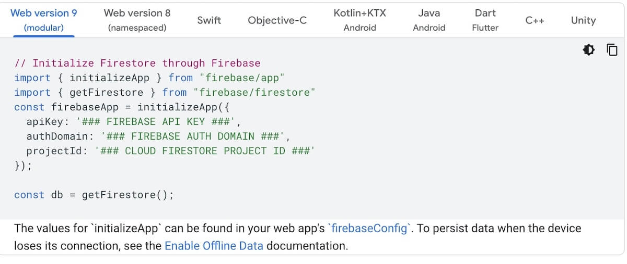The width and height of the screenshot is (627, 264).
Task: Toggle the dark code theme icon
Action: point(589,50)
